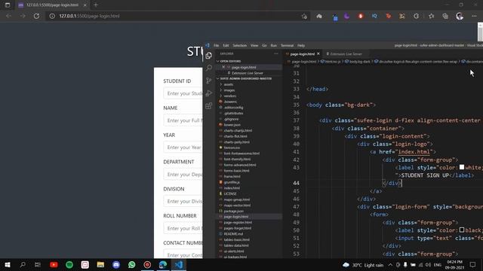This screenshot has width=483, height=271.
Task: Reload the browser page
Action: [x=36, y=16]
